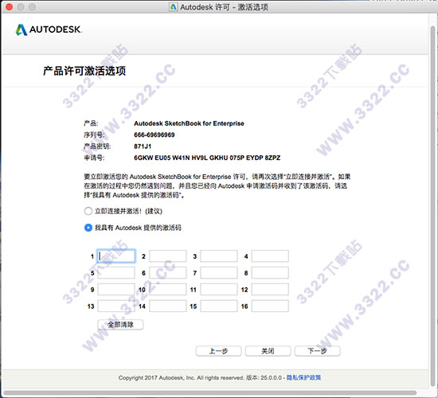Screen dimensions: 438x398
Task: Focus activation code field 14
Action: coord(167,306)
